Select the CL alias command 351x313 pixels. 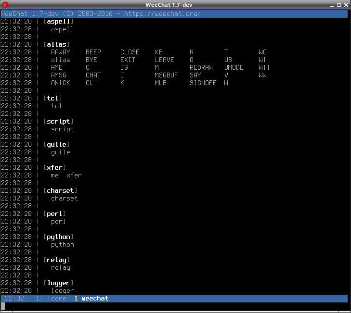(x=90, y=83)
